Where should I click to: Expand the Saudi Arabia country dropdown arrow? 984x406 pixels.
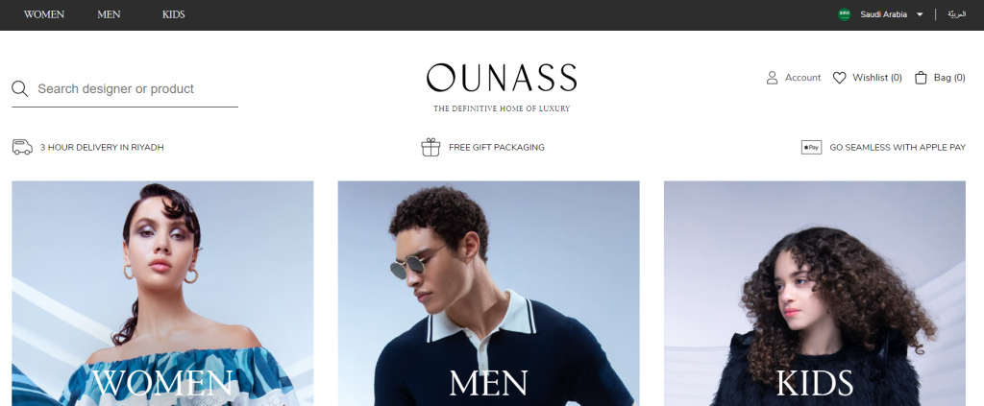coord(920,14)
